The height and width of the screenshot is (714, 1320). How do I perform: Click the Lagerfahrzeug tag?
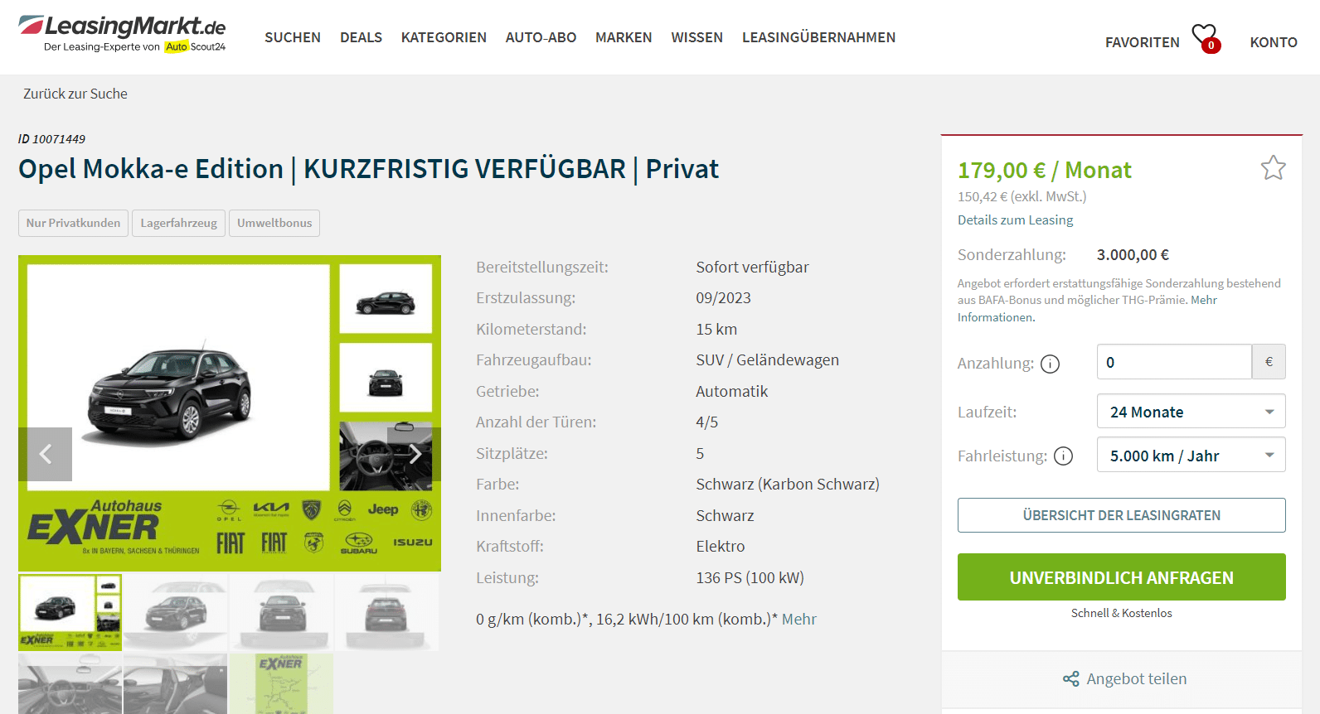[178, 223]
